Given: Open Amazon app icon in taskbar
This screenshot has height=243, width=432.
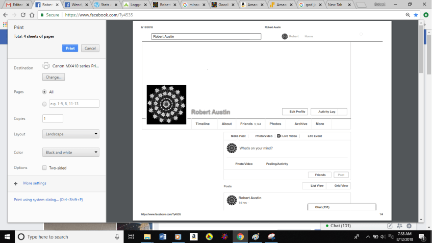Looking at the screenshot, I should pos(194,236).
